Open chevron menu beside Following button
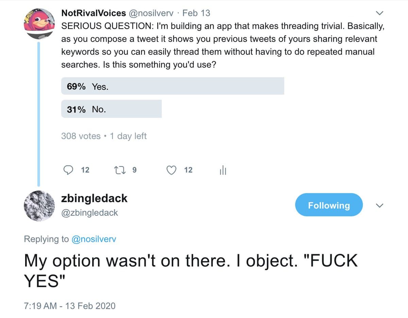 coord(380,206)
